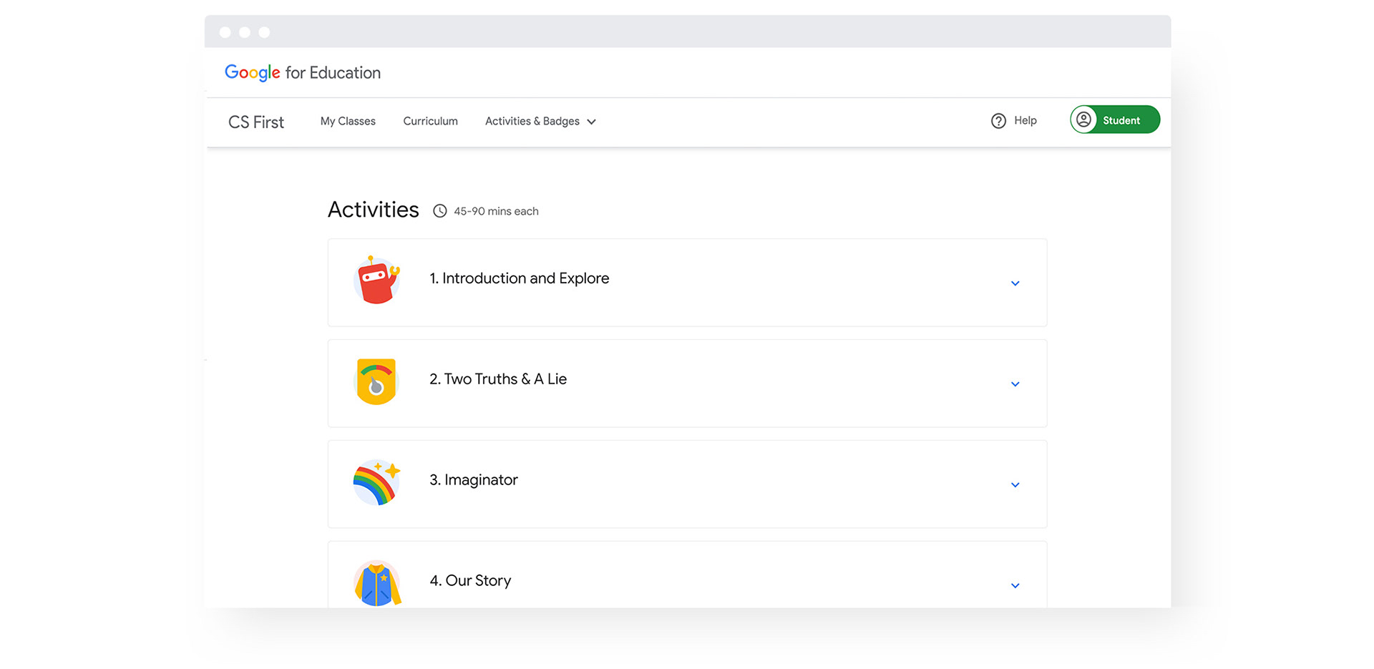This screenshot has width=1374, height=669.
Task: Select the title 2. Two Truths & A Lie
Action: tap(498, 379)
